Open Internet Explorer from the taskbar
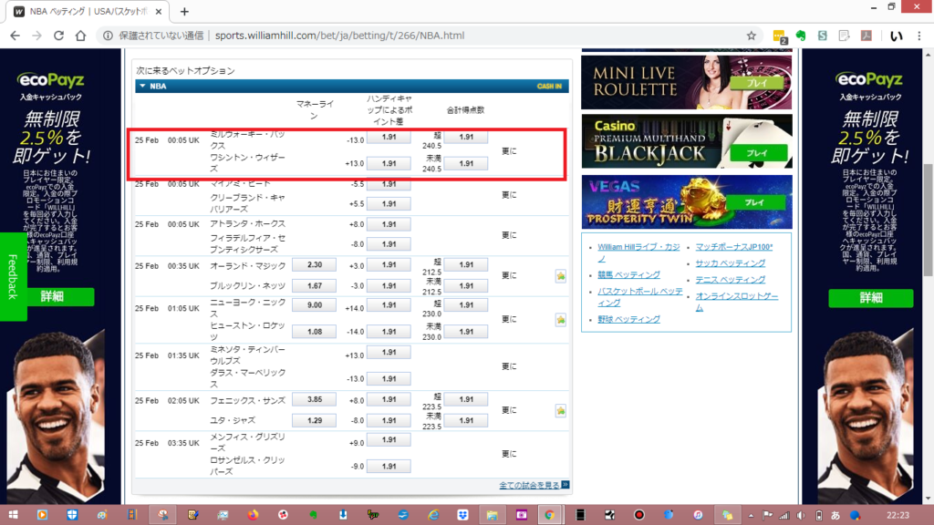This screenshot has height=525, width=934. coord(433,515)
